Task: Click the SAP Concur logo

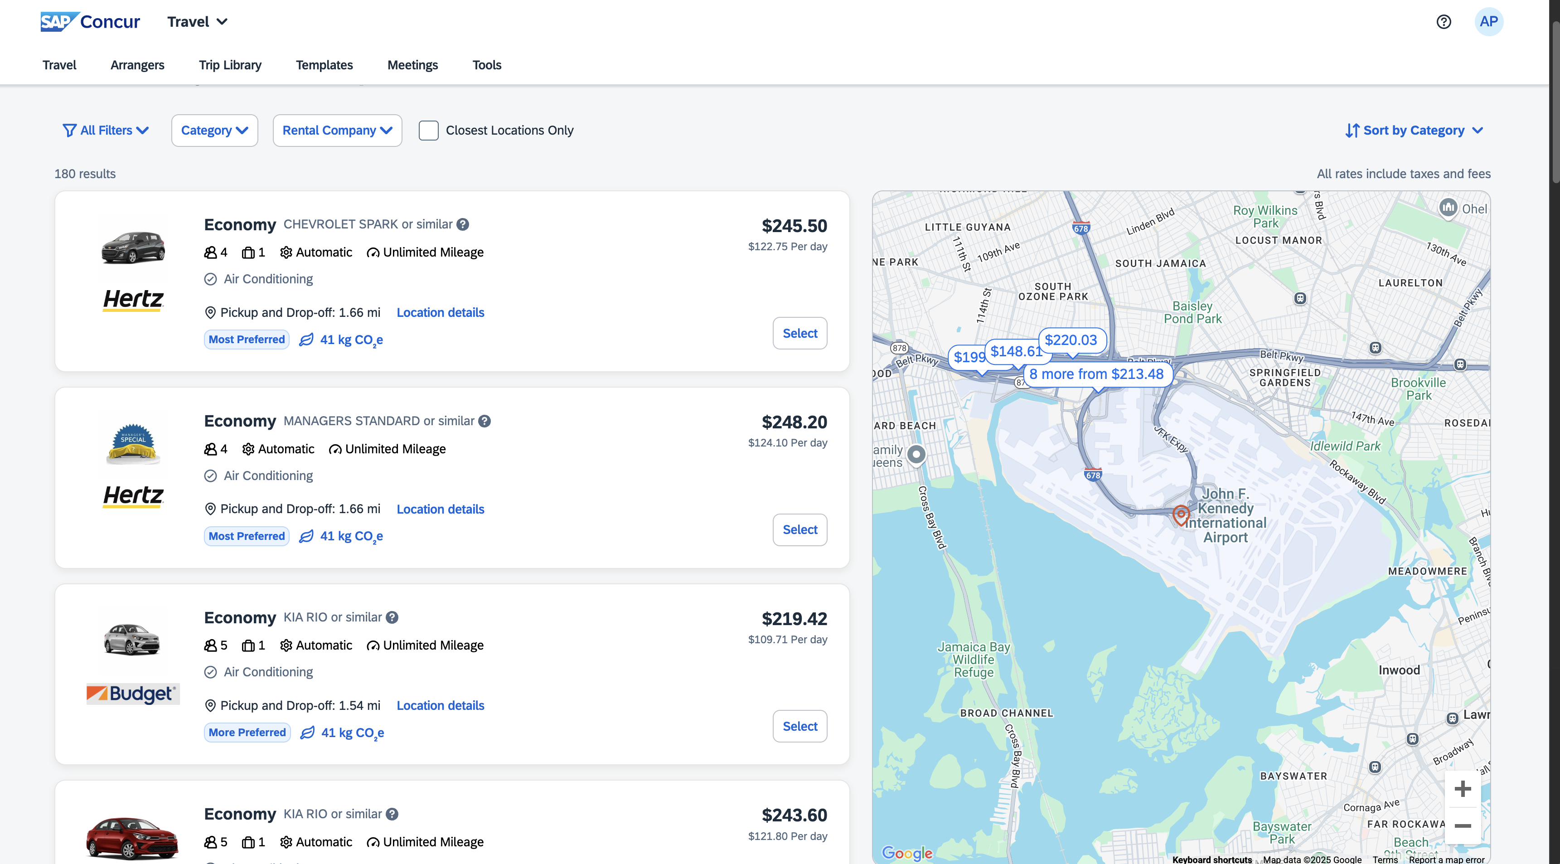Action: click(x=90, y=22)
